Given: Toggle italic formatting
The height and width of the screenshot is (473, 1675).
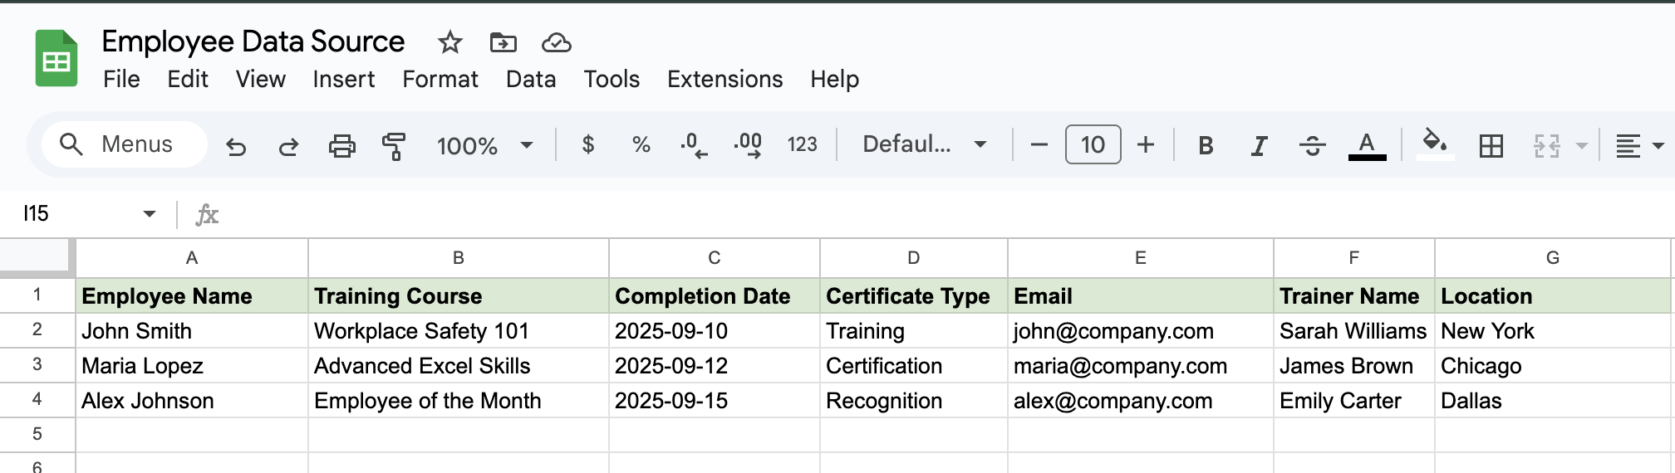Looking at the screenshot, I should [1259, 146].
